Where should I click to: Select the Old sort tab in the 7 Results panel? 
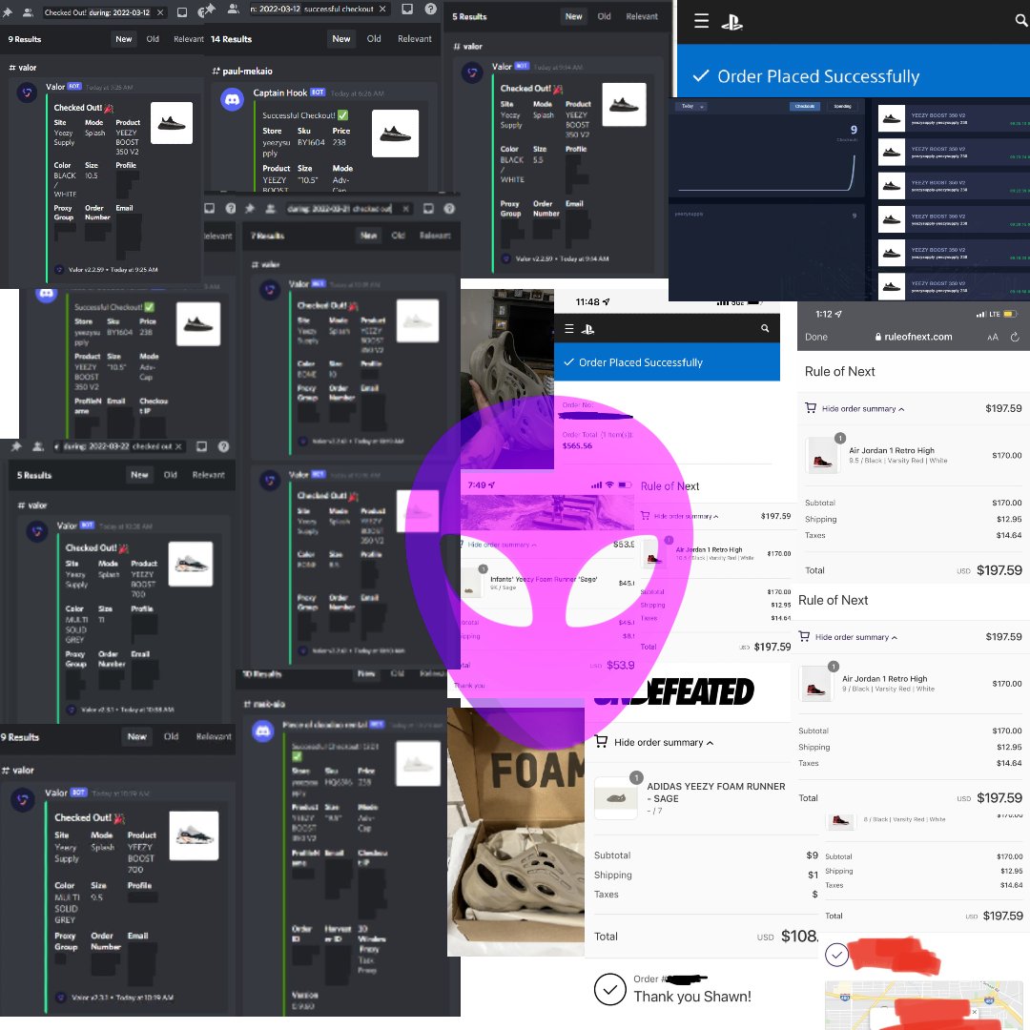tap(398, 236)
